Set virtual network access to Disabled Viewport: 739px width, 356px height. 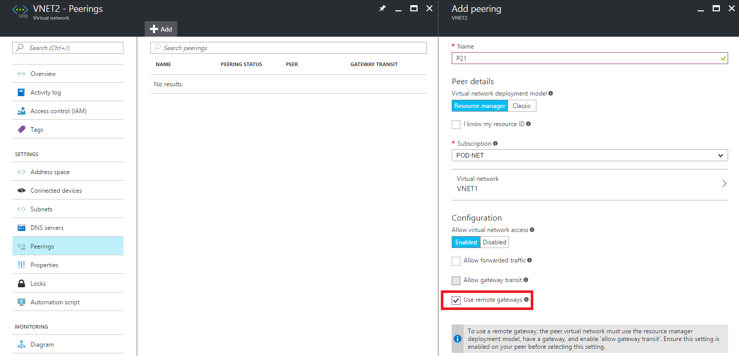tap(494, 242)
